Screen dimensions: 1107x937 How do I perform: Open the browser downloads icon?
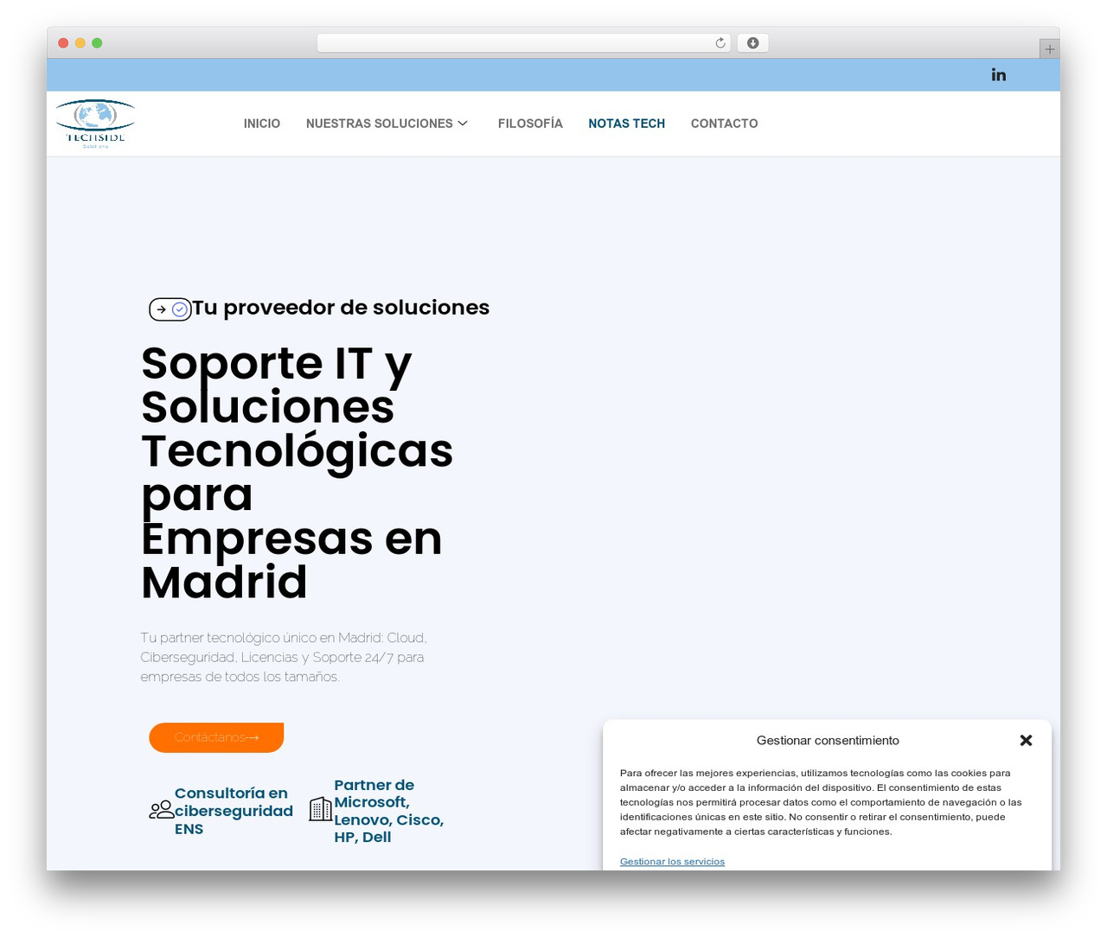tap(752, 43)
